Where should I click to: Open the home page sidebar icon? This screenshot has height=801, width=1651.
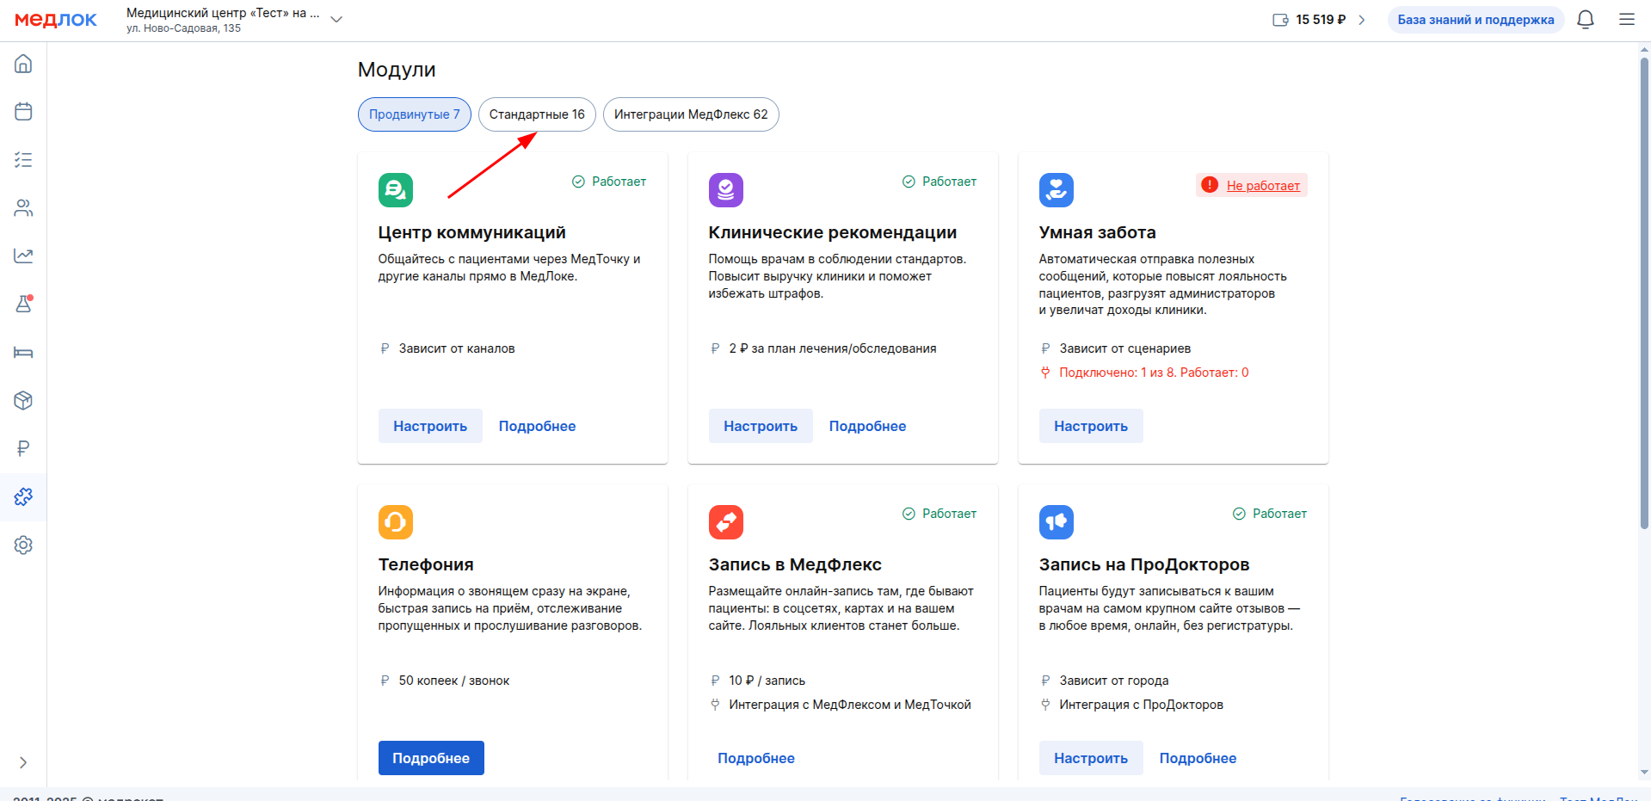(x=23, y=64)
